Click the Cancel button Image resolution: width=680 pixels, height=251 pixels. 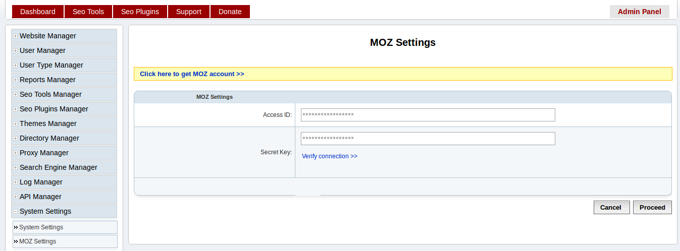click(x=611, y=207)
